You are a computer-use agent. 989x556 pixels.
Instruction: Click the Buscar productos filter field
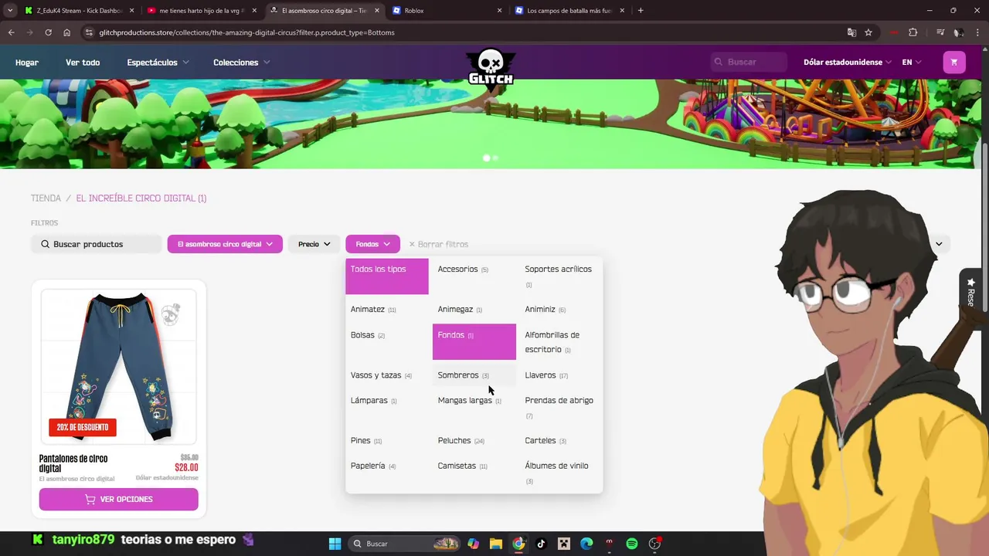pyautogui.click(x=97, y=244)
